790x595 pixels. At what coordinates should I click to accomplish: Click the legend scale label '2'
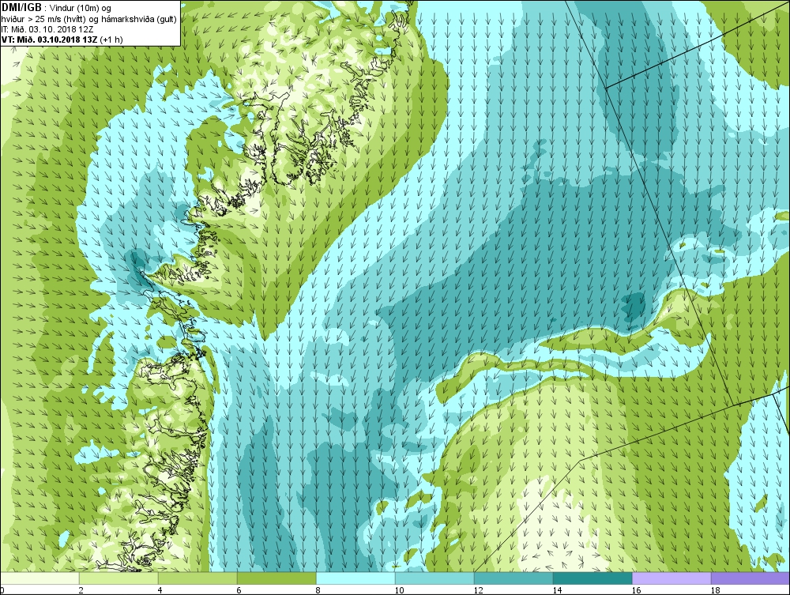point(81,590)
